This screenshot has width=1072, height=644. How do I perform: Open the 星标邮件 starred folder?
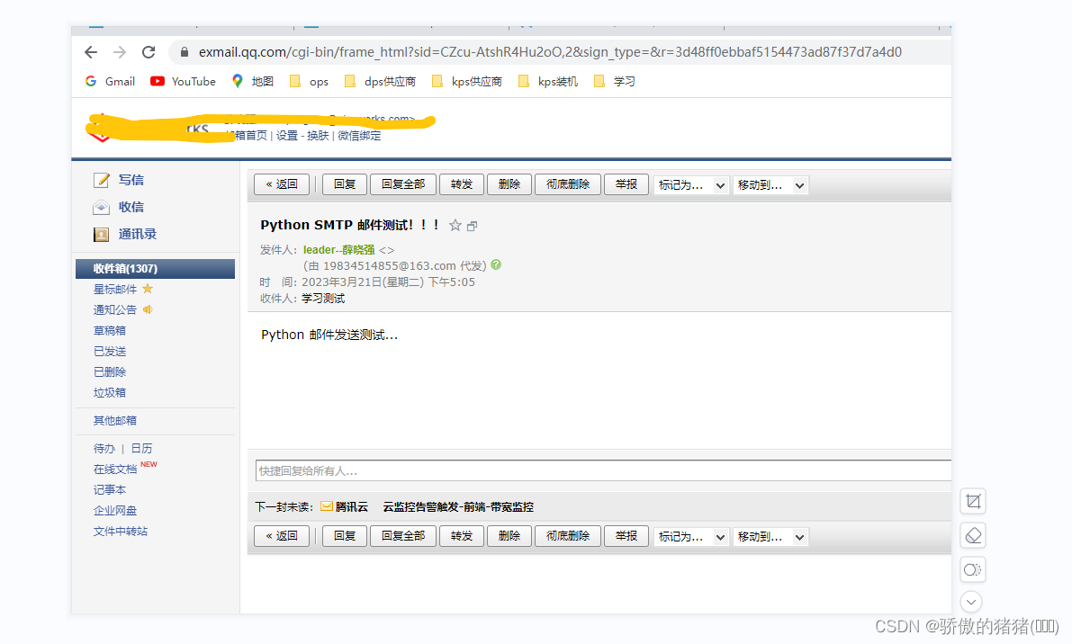115,289
